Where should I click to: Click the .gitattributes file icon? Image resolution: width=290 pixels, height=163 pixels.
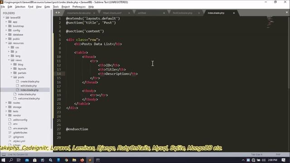point(10,132)
